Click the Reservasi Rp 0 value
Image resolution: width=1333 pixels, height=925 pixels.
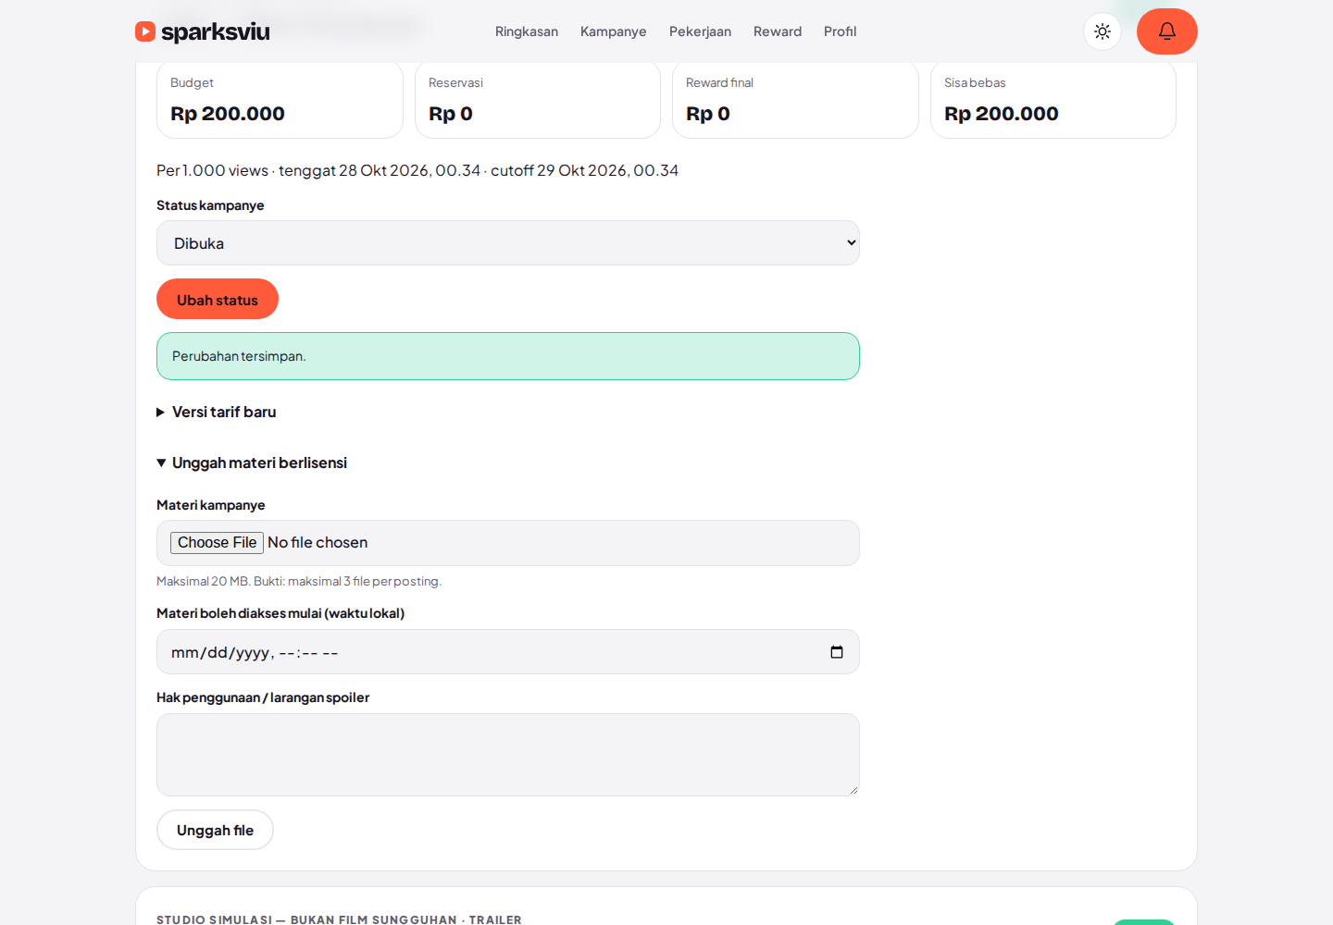point(451,114)
